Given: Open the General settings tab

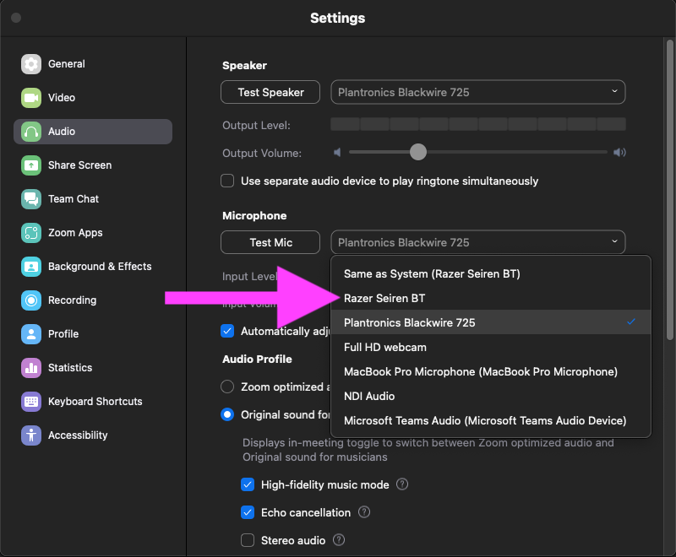Looking at the screenshot, I should pyautogui.click(x=93, y=64).
